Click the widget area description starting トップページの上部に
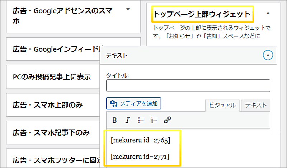This screenshot has width=287, height=168. pyautogui.click(x=212, y=32)
